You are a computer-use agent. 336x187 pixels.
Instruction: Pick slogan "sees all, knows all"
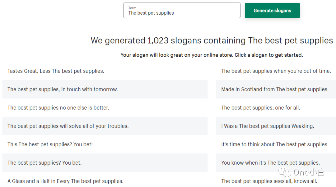click(269, 181)
